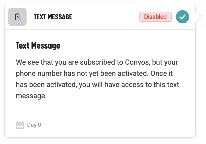Select the red Disabled status badge
Screen dimensions: 206x144
[x=155, y=17]
